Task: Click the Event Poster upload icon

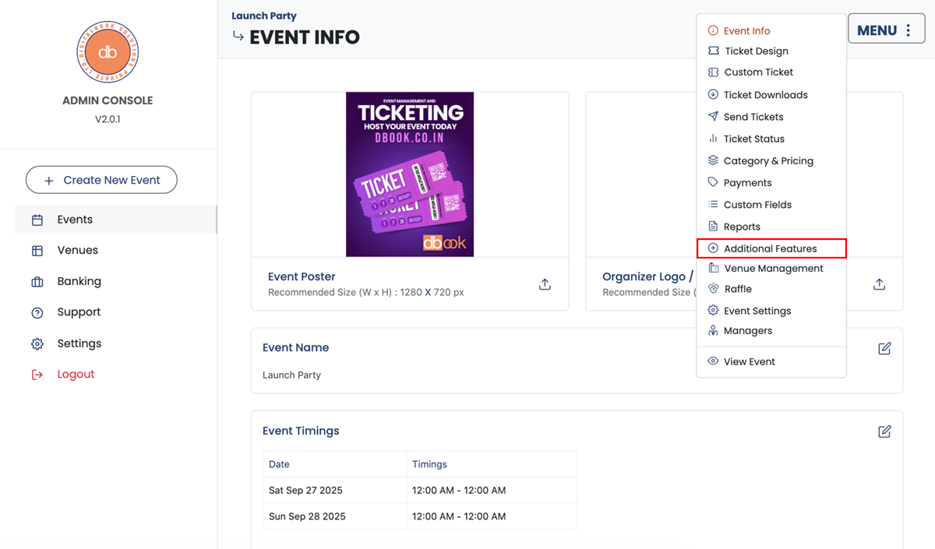Action: coord(545,284)
